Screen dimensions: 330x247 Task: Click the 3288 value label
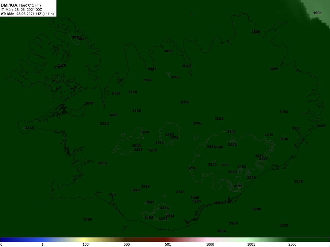[x=138, y=150]
